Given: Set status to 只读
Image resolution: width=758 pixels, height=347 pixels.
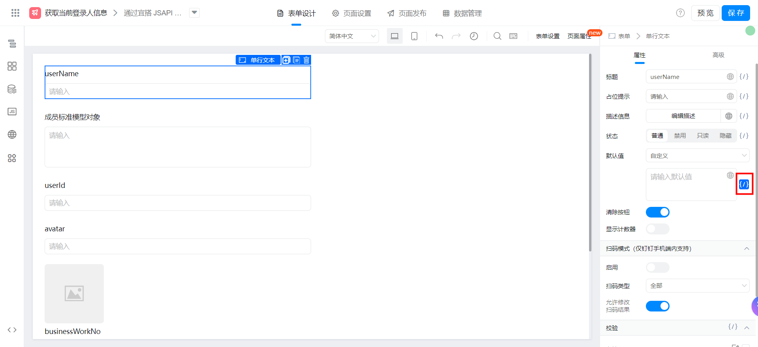Looking at the screenshot, I should 703,136.
